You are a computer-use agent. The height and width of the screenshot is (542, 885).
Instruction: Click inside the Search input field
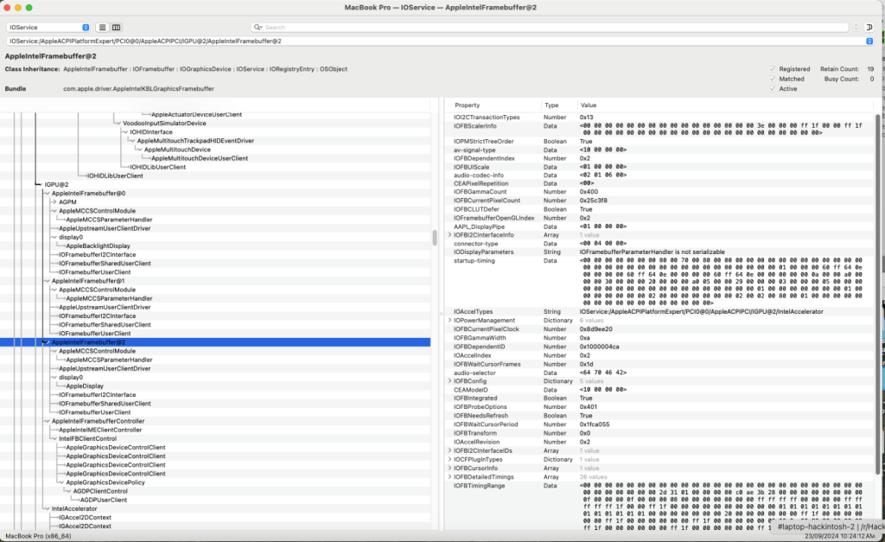pyautogui.click(x=553, y=28)
